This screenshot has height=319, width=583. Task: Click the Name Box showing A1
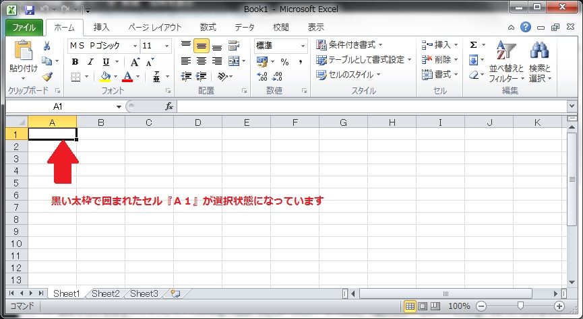[59, 107]
